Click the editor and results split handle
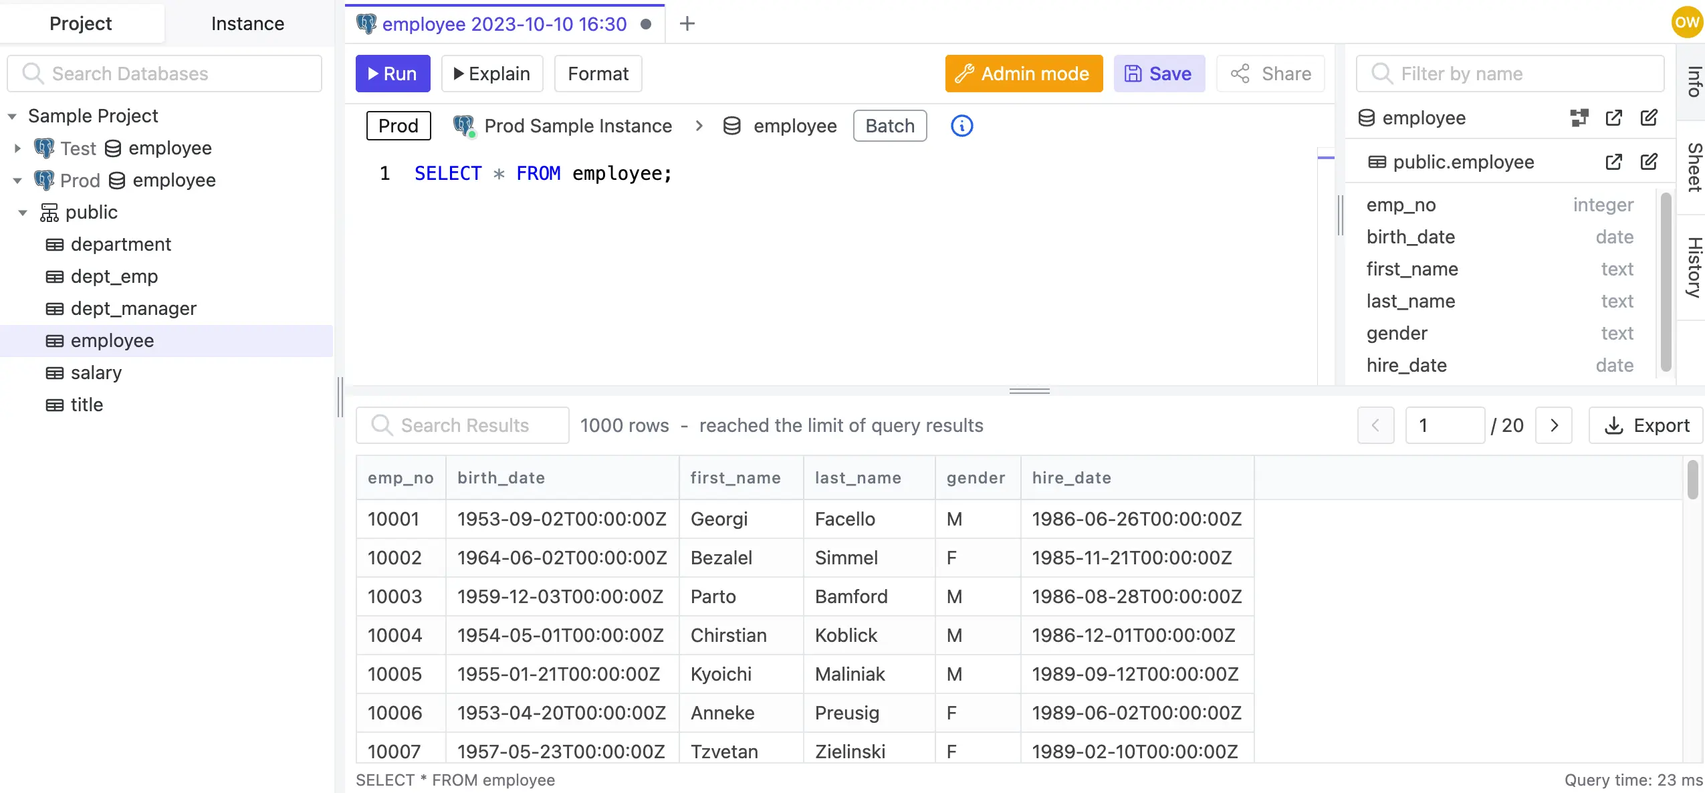 point(1029,391)
